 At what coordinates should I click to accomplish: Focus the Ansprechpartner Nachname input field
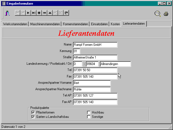pyautogui.click(x=92, y=89)
